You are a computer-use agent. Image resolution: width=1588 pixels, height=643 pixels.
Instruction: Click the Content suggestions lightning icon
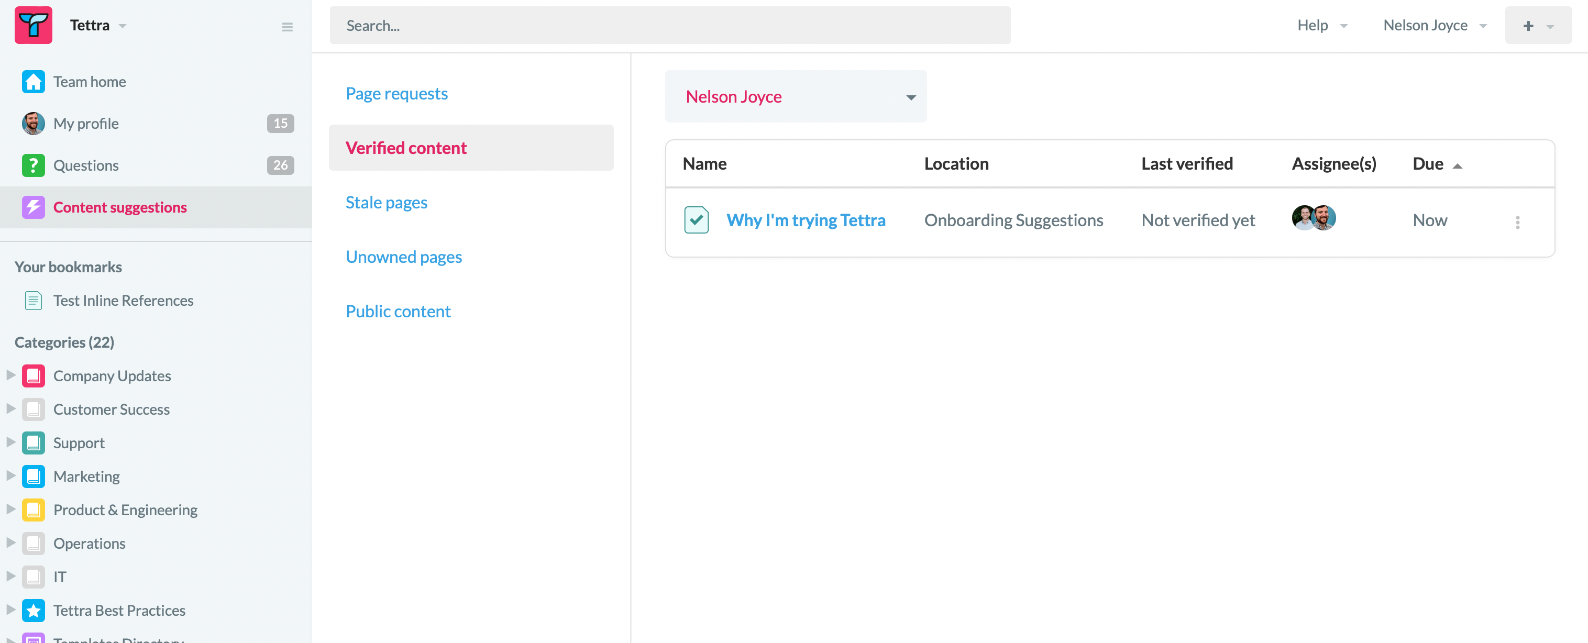point(34,207)
